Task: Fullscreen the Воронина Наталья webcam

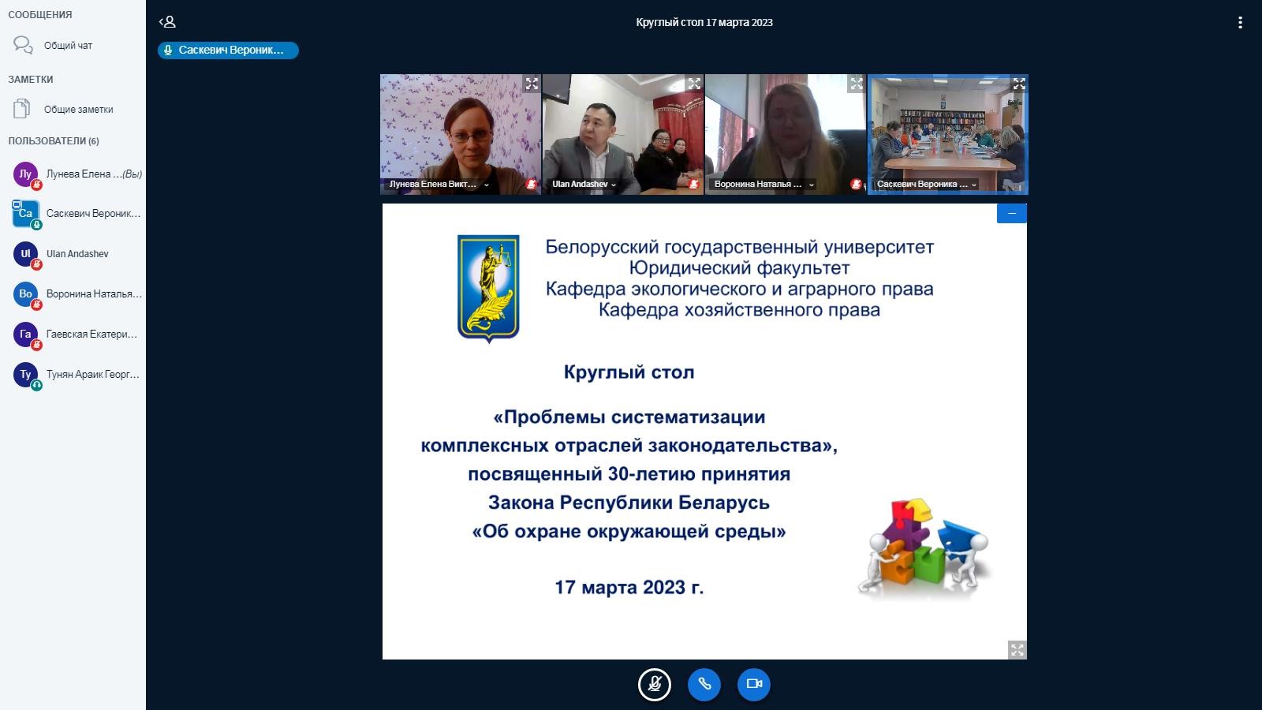Action: [857, 84]
